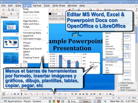Click the Select arrow pointer tool
Screen dimensions: 138x103
[4, 94]
